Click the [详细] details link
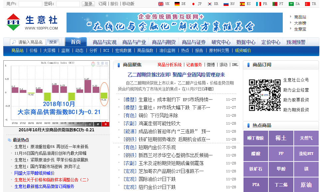 tap(208, 89)
